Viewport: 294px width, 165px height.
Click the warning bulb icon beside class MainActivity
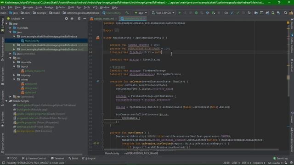(98, 38)
